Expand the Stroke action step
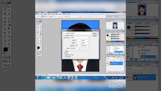Viewport: 161px width, 91px height. [113, 50]
